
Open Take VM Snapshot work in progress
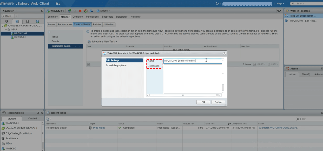pos(303,16)
